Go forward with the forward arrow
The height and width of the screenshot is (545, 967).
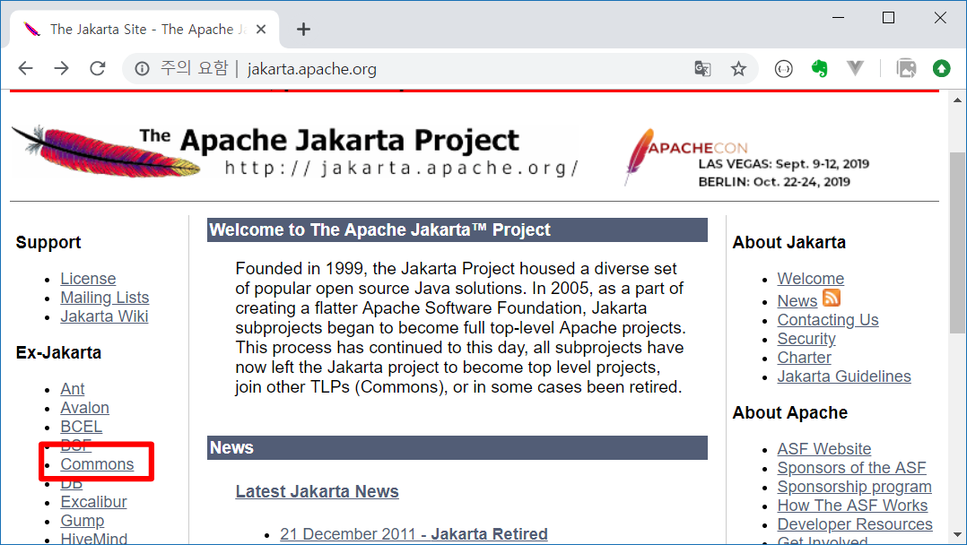point(61,68)
